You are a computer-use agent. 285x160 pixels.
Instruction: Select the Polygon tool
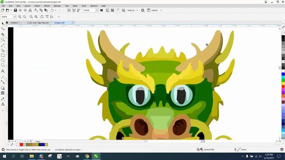pos(3,65)
